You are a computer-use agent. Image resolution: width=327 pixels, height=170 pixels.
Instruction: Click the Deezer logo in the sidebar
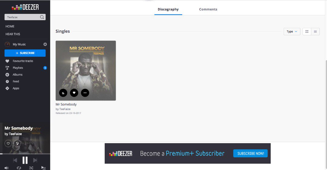point(25,7)
